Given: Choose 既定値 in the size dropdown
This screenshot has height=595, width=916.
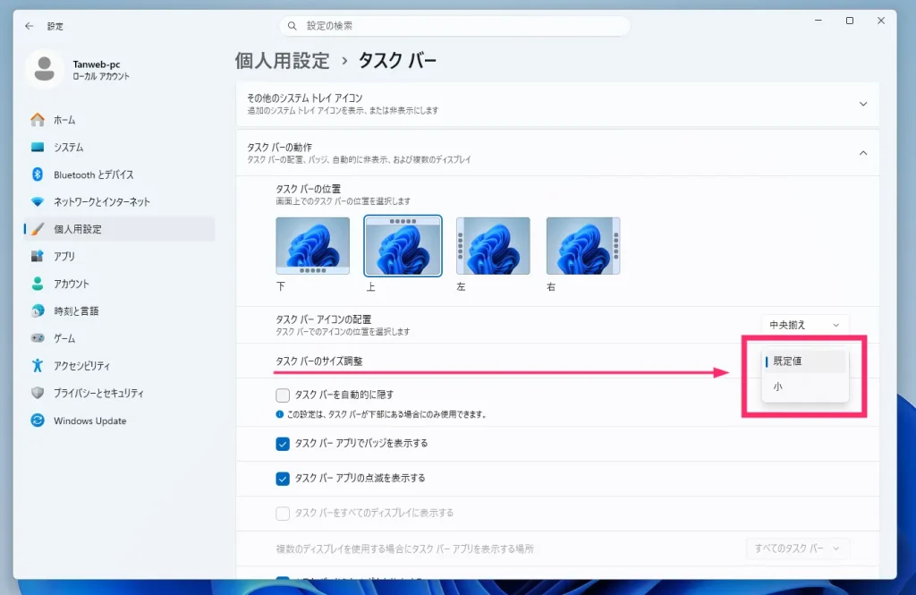Looking at the screenshot, I should click(x=805, y=361).
